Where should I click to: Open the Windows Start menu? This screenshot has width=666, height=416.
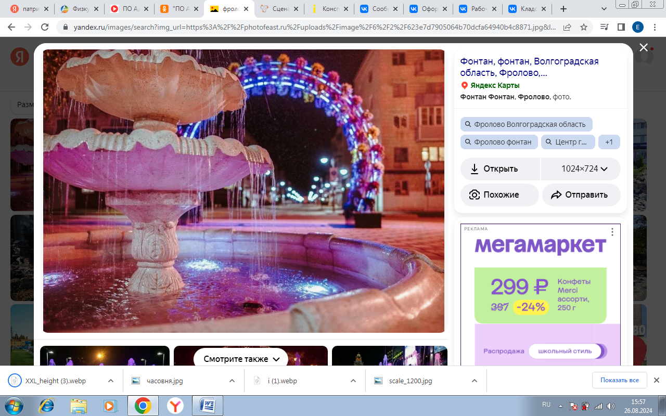tap(15, 406)
